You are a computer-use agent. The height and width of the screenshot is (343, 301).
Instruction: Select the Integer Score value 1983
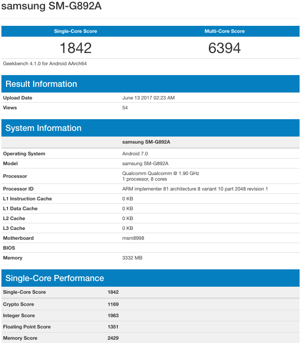click(113, 315)
